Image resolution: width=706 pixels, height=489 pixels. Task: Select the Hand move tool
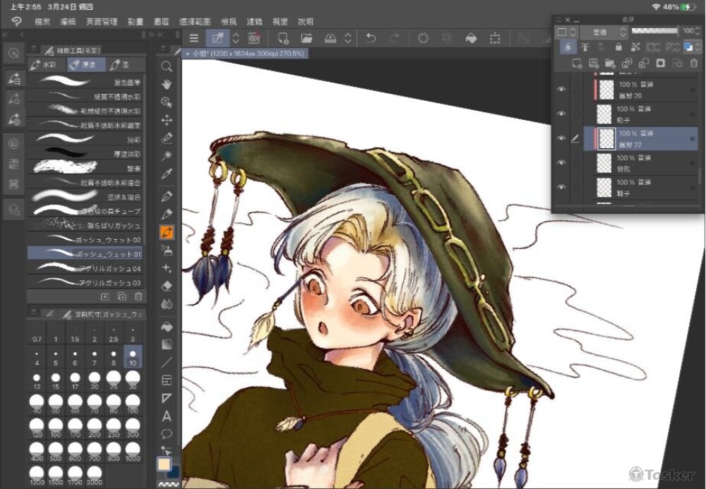[167, 84]
